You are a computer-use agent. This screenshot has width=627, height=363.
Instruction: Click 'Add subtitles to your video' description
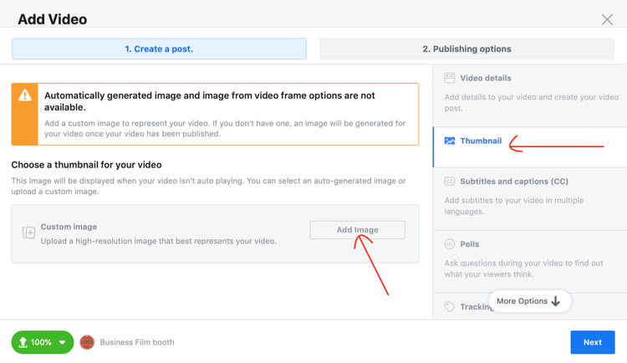click(514, 206)
